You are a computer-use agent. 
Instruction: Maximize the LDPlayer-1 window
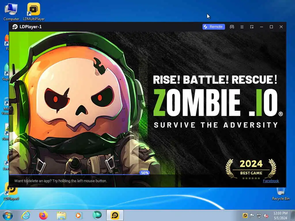pyautogui.click(x=271, y=27)
